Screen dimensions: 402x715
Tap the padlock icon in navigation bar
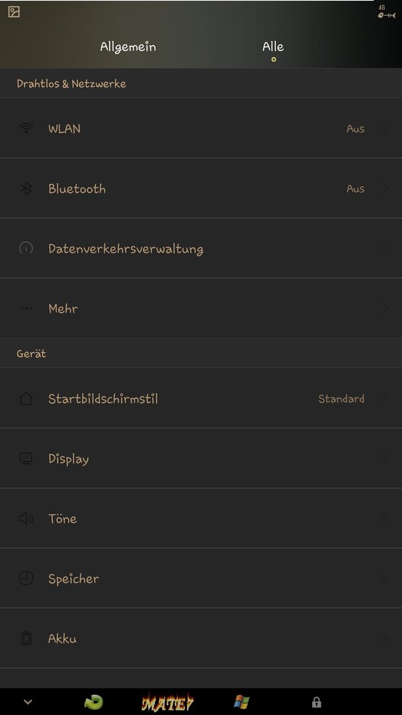[317, 702]
